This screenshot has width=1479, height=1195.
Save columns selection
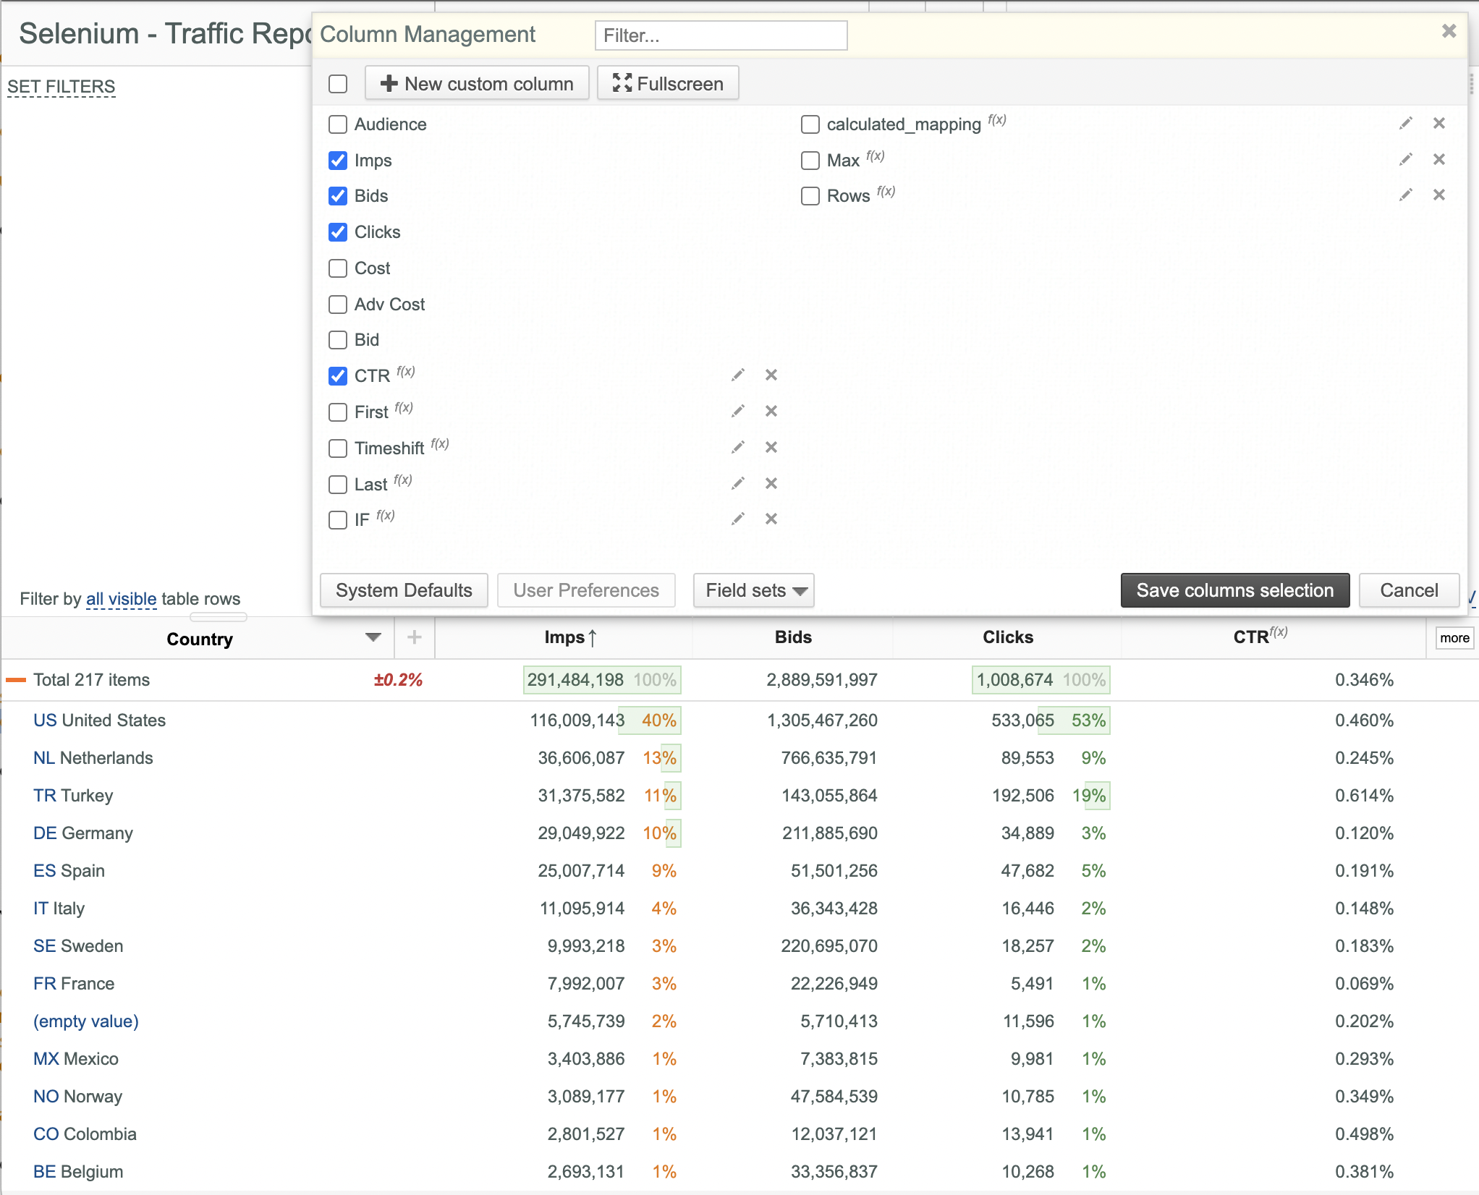tap(1235, 590)
